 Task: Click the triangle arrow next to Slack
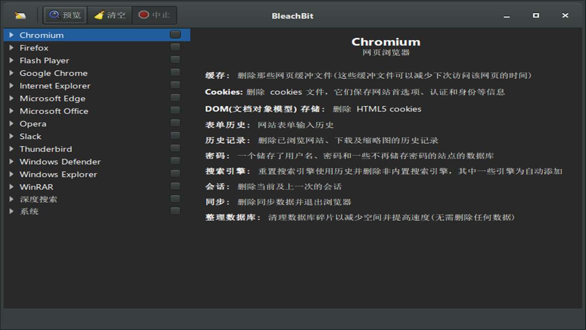tap(12, 136)
